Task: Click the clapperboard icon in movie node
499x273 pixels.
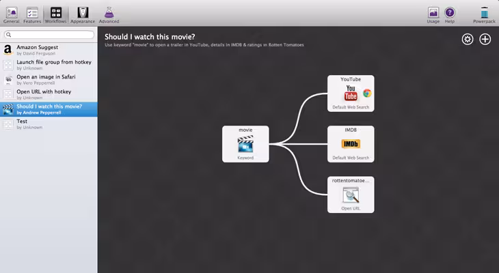Action: tap(245, 144)
